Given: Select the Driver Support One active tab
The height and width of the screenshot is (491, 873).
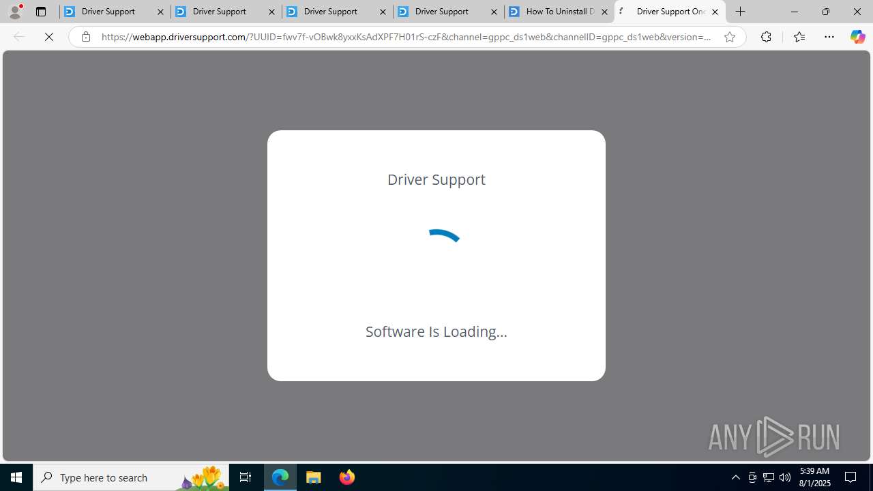Looking at the screenshot, I should [670, 12].
